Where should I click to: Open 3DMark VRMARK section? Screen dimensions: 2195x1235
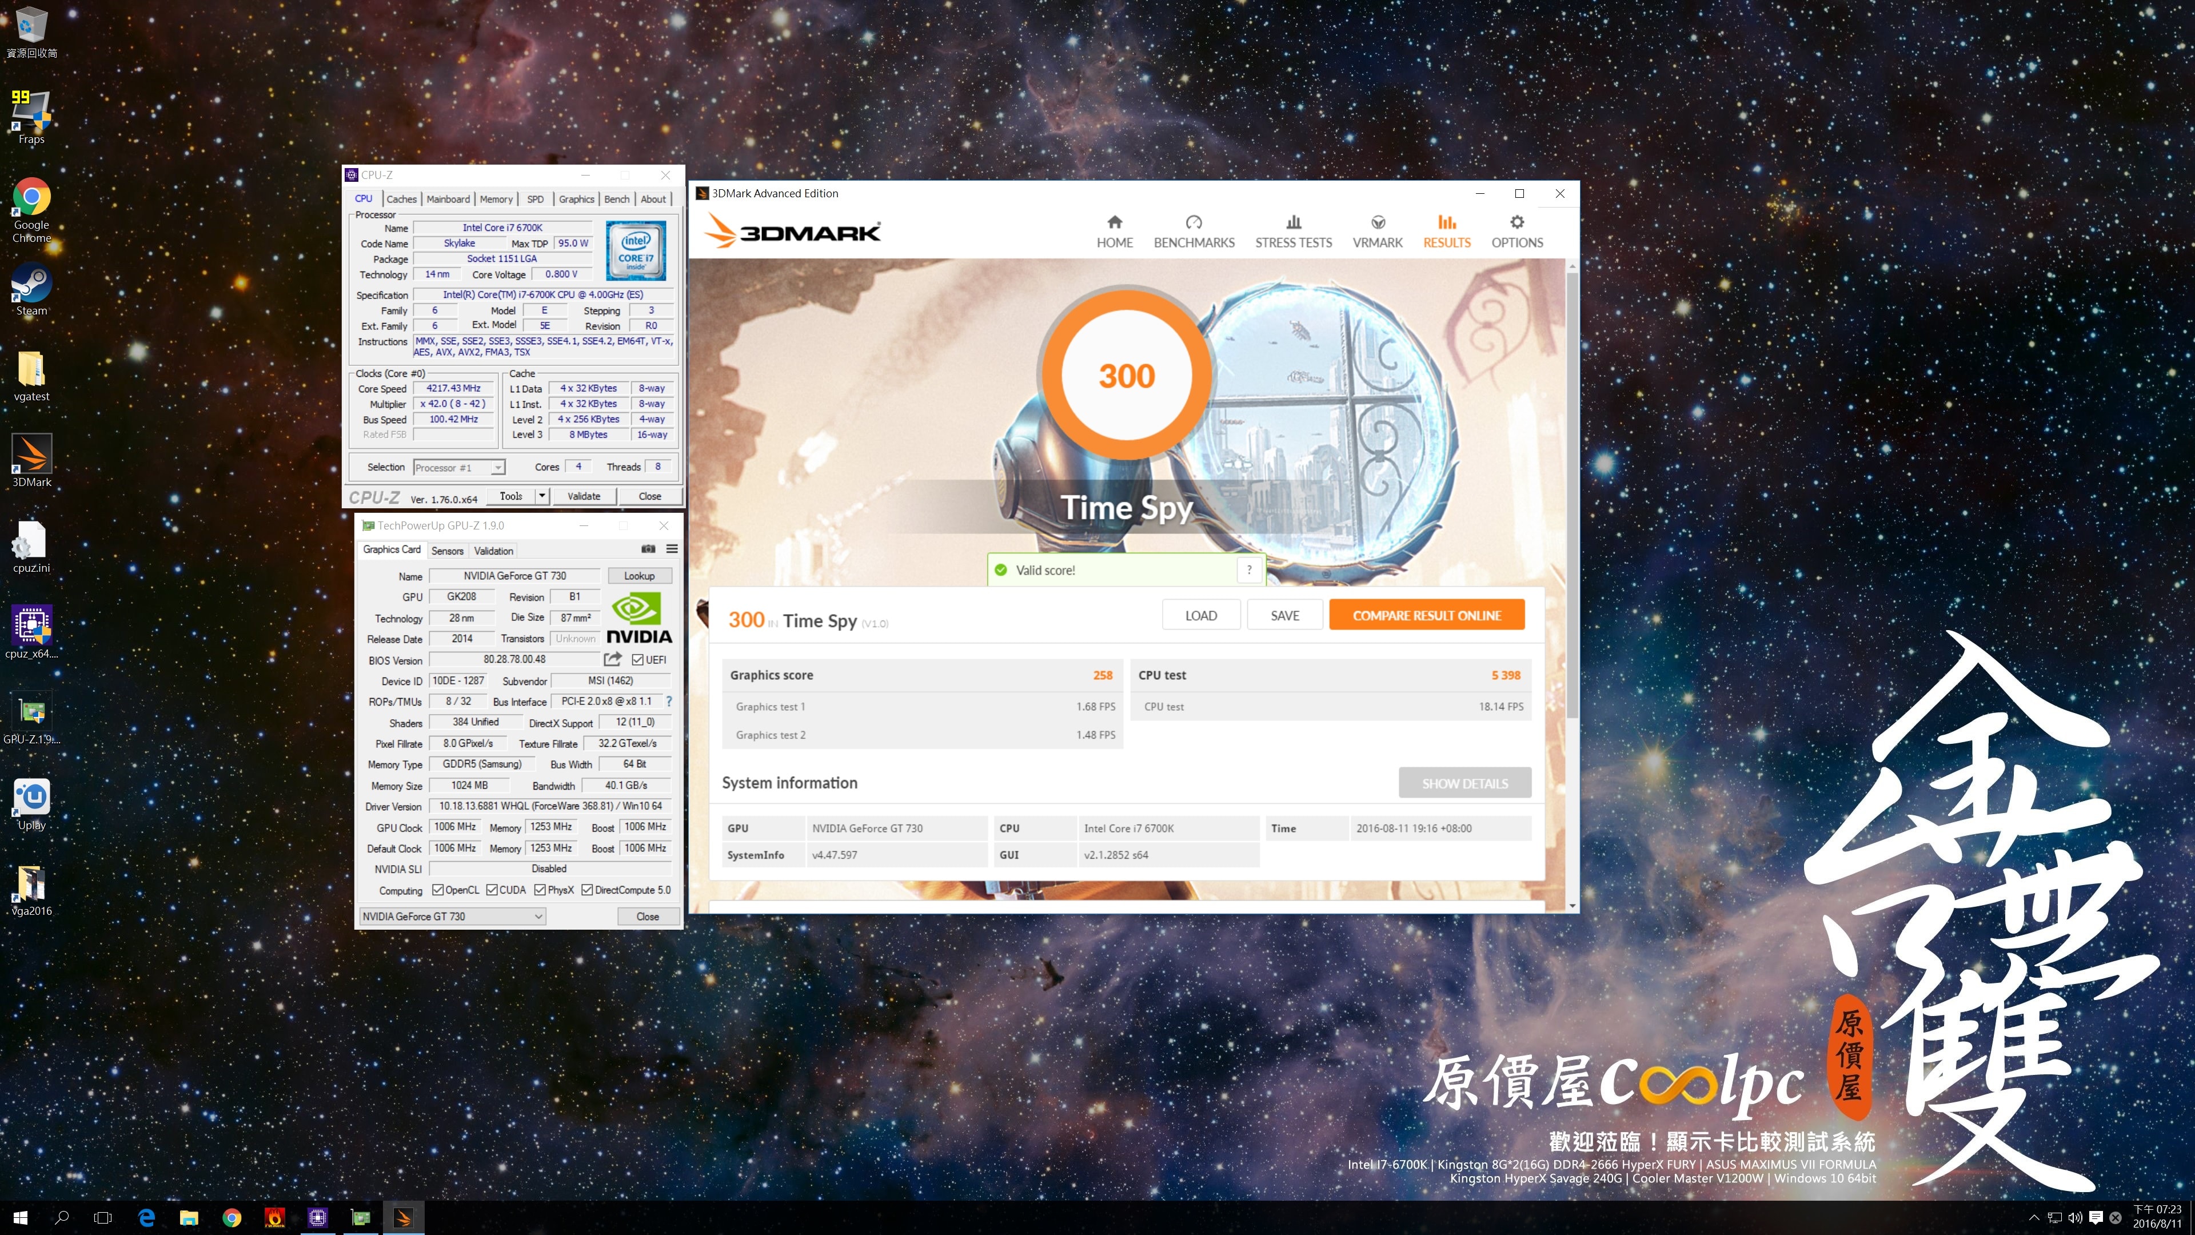point(1378,232)
